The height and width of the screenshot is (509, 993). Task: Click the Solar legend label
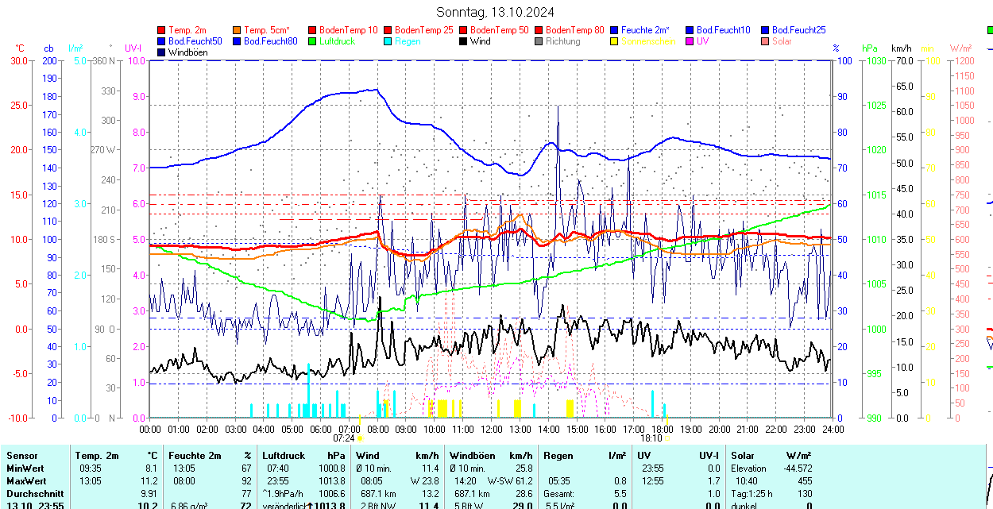pos(782,41)
